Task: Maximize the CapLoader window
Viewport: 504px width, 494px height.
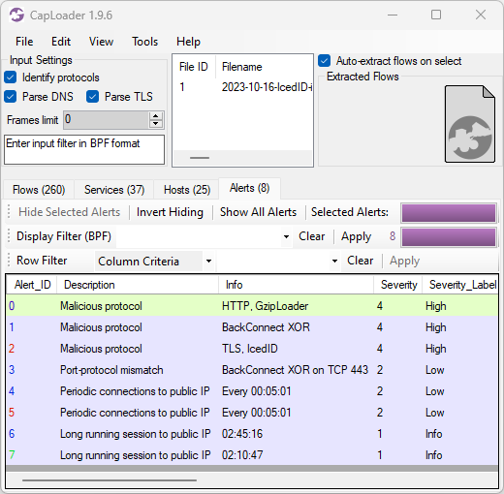Action: point(436,15)
